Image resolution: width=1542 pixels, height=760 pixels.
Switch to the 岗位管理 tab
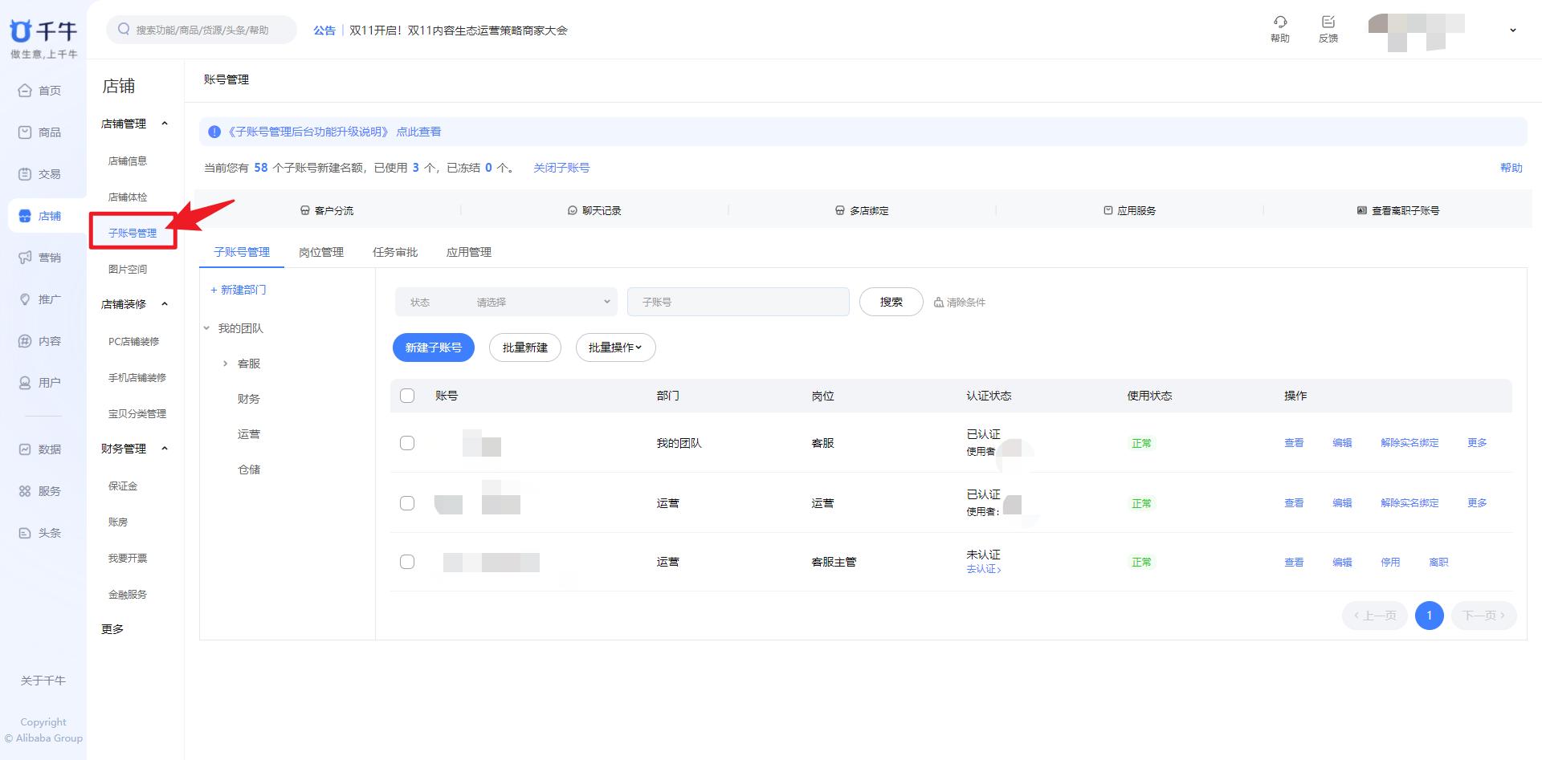pyautogui.click(x=320, y=251)
